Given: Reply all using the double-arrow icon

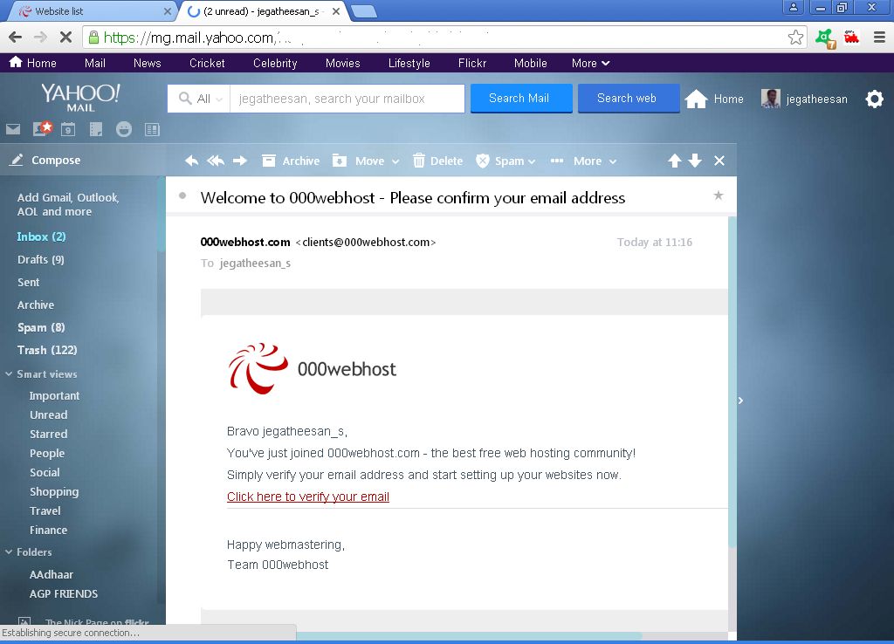Looking at the screenshot, I should [x=216, y=161].
